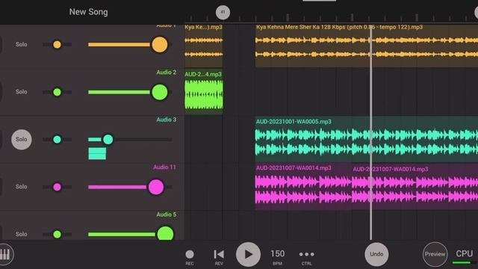Click the Audio 11 pink volume handle
The width and height of the screenshot is (478, 269).
pyautogui.click(x=156, y=187)
